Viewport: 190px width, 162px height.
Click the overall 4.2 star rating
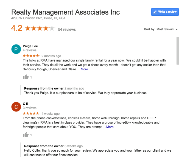[x=40, y=28]
